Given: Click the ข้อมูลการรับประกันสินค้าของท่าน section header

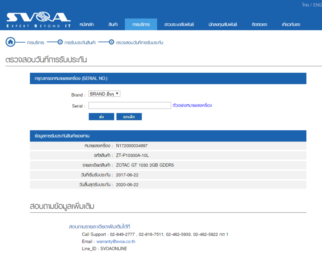Looking at the screenshot, I should coord(168,136).
